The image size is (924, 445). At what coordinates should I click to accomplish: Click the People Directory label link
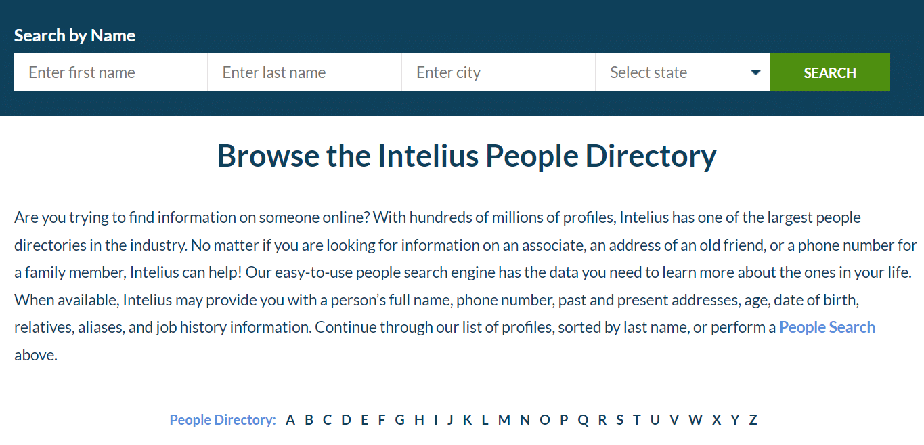tap(222, 420)
